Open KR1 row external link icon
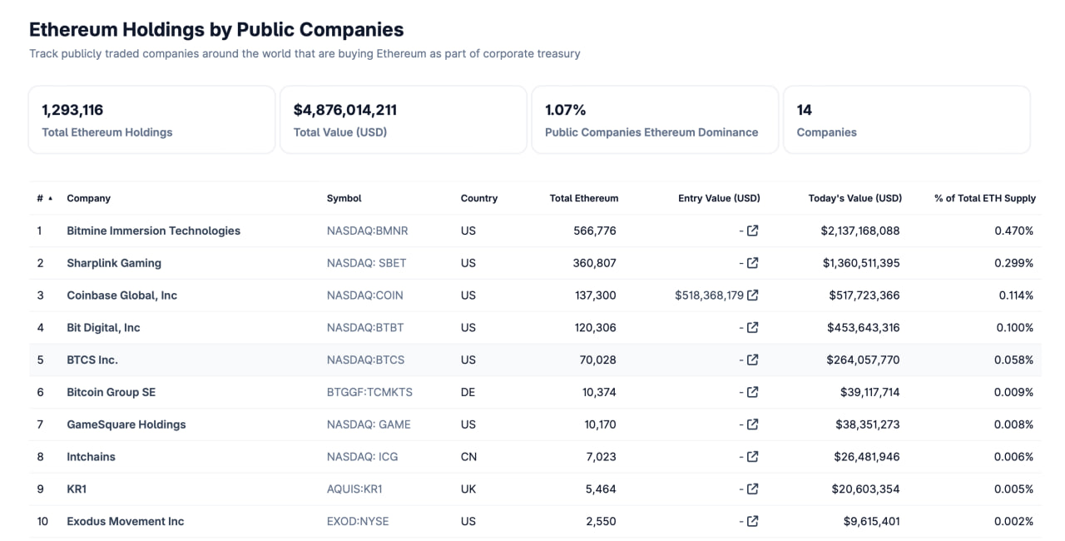1065x541 pixels. [x=752, y=489]
